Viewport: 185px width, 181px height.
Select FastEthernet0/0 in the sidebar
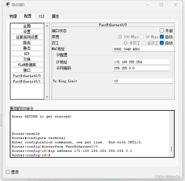click(x=27, y=76)
